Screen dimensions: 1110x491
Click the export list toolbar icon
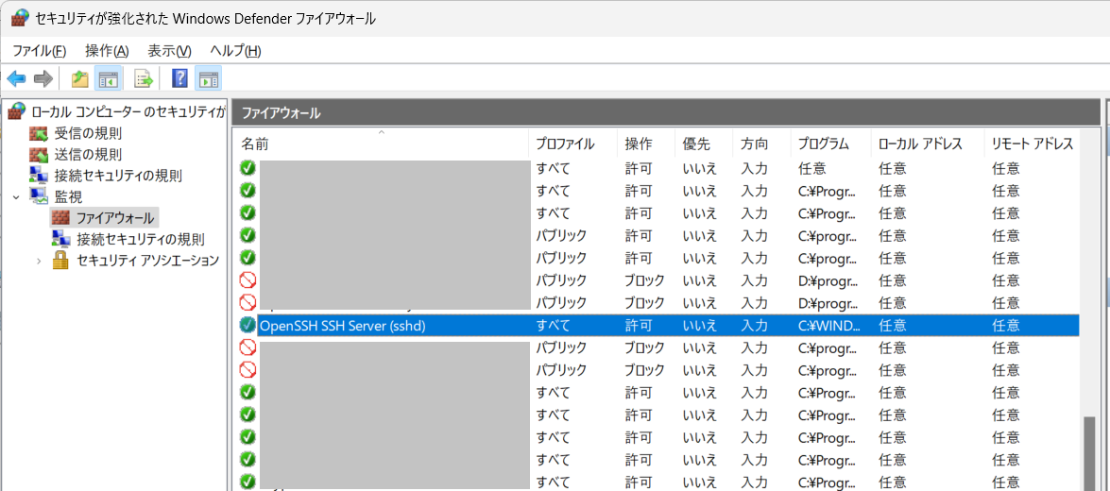[x=144, y=78]
